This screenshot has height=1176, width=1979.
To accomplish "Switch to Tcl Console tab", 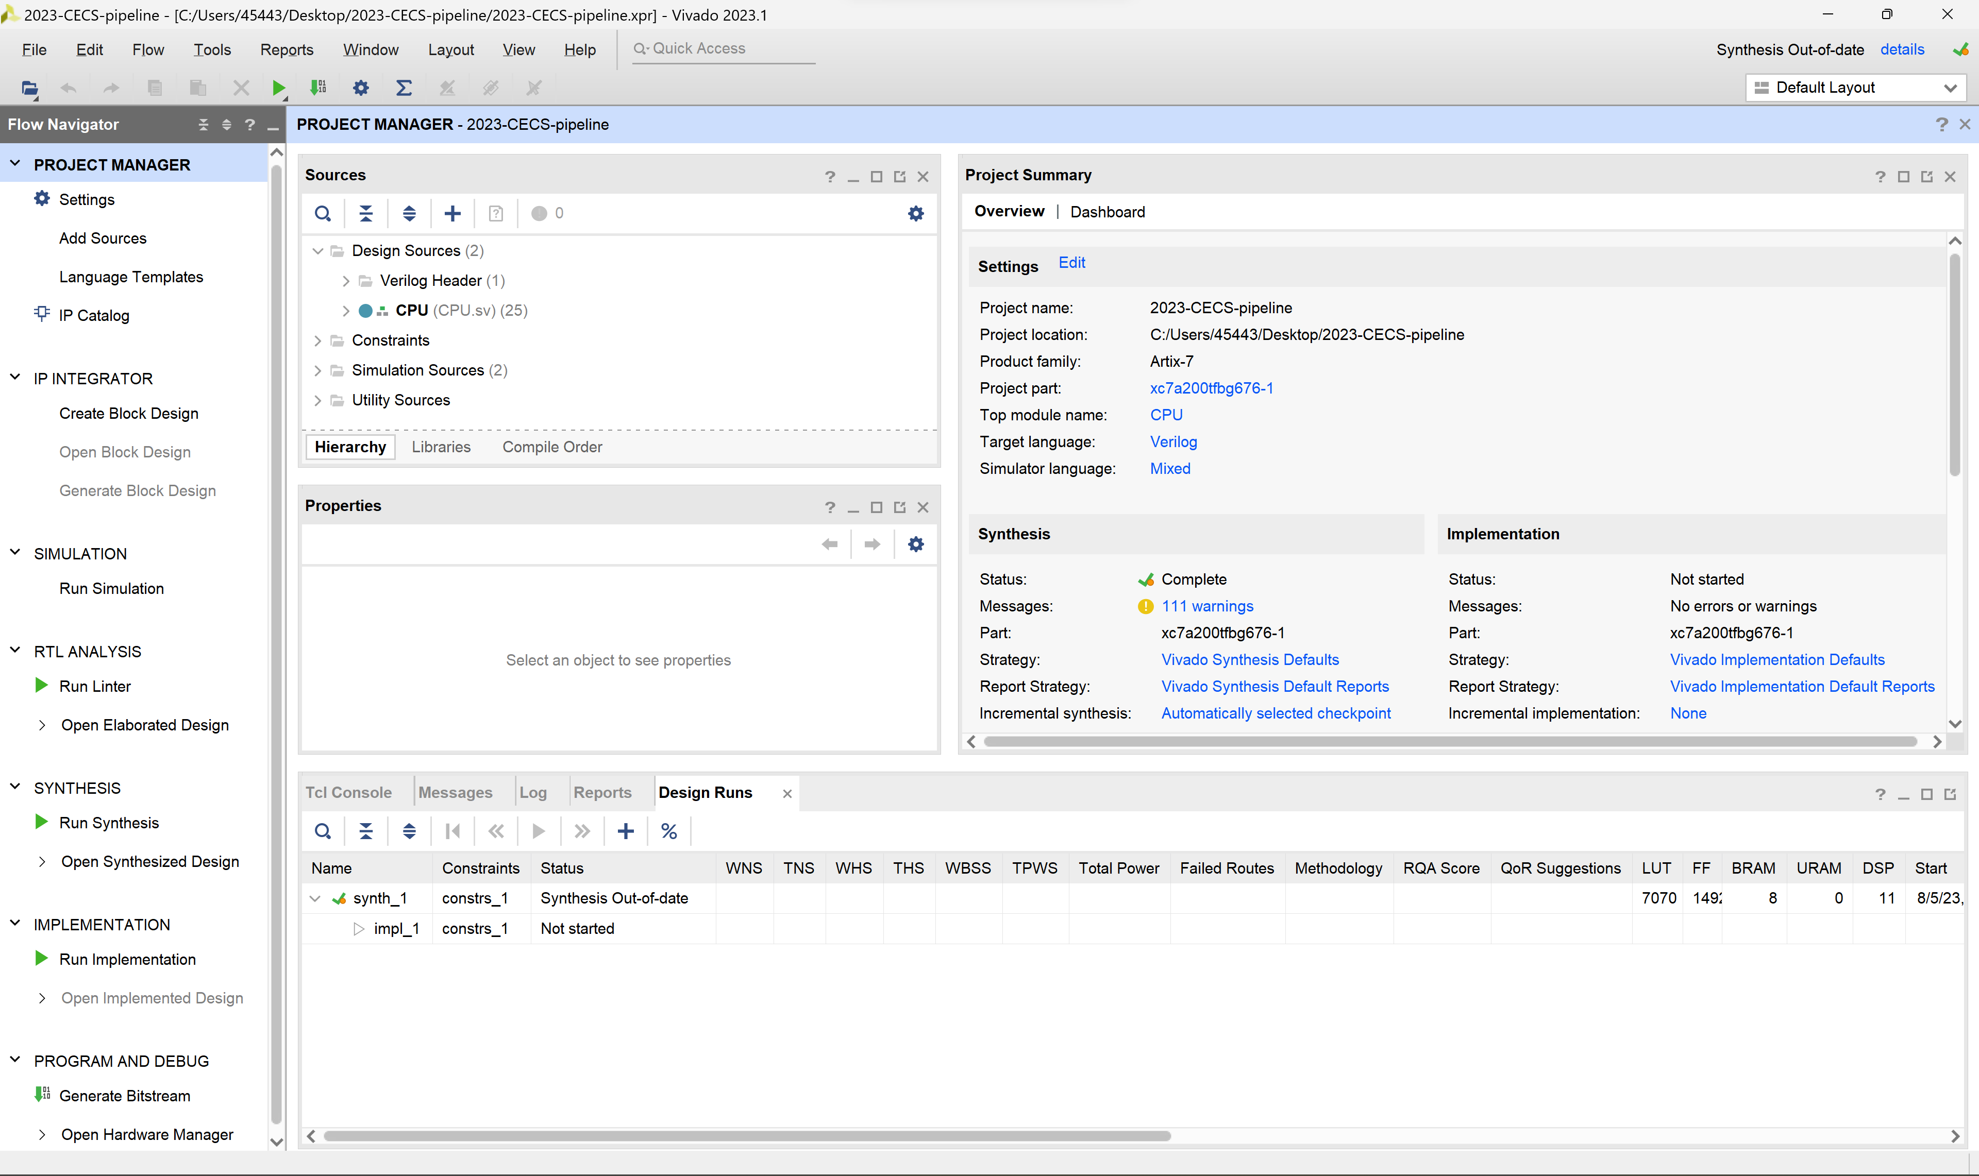I will coord(348,792).
